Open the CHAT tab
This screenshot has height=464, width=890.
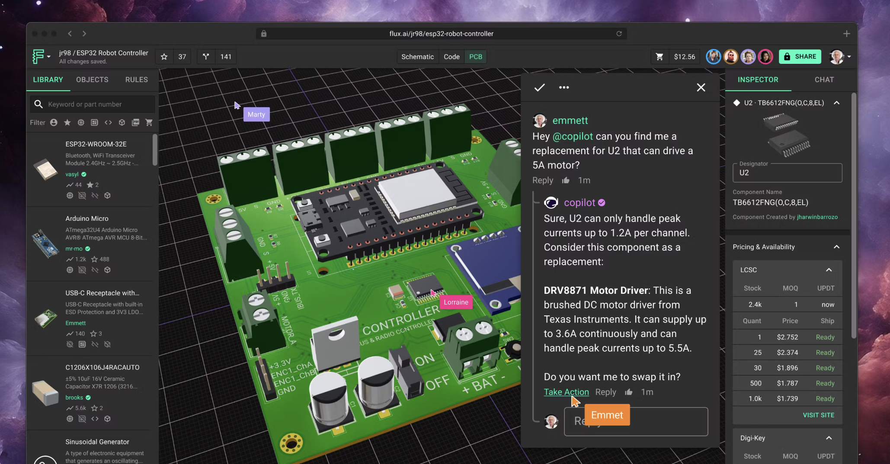click(824, 79)
